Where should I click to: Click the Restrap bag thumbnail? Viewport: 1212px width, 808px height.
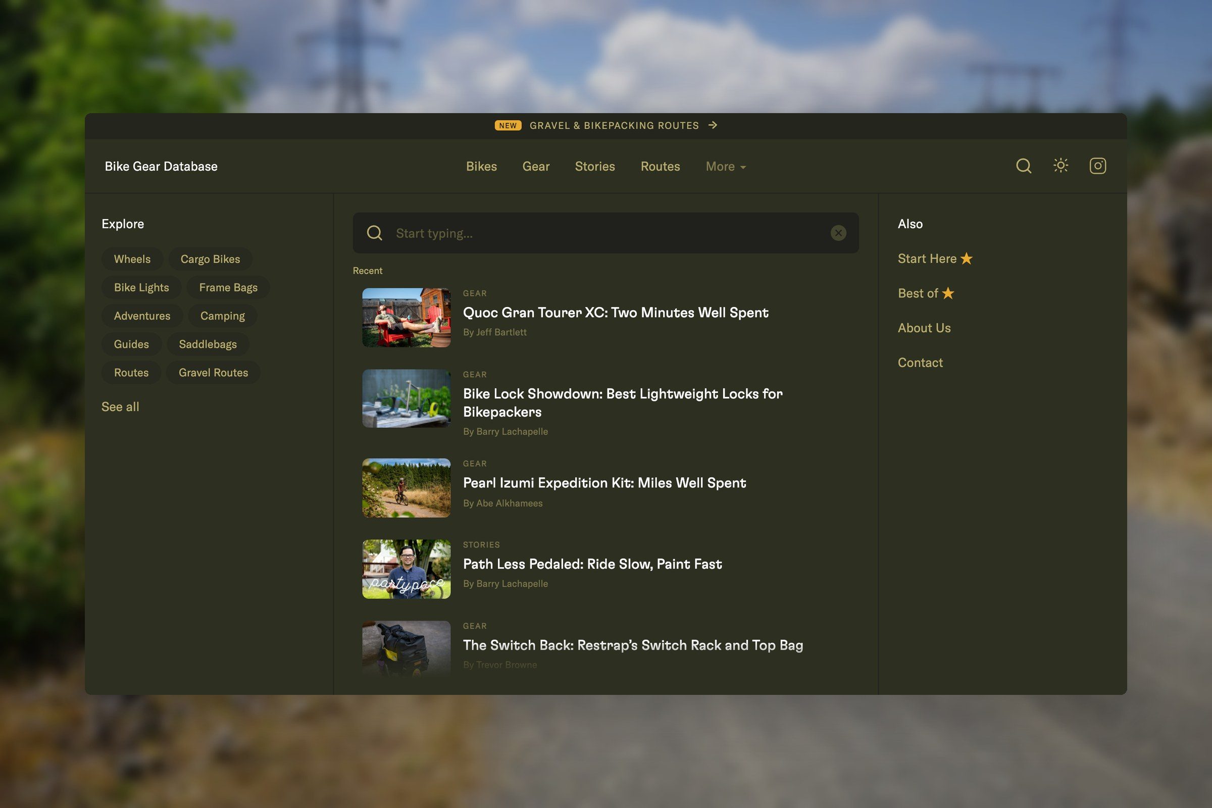coord(406,649)
